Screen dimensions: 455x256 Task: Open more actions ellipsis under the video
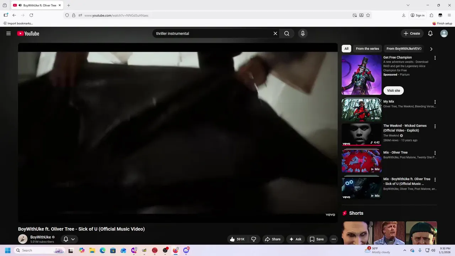[333, 239]
